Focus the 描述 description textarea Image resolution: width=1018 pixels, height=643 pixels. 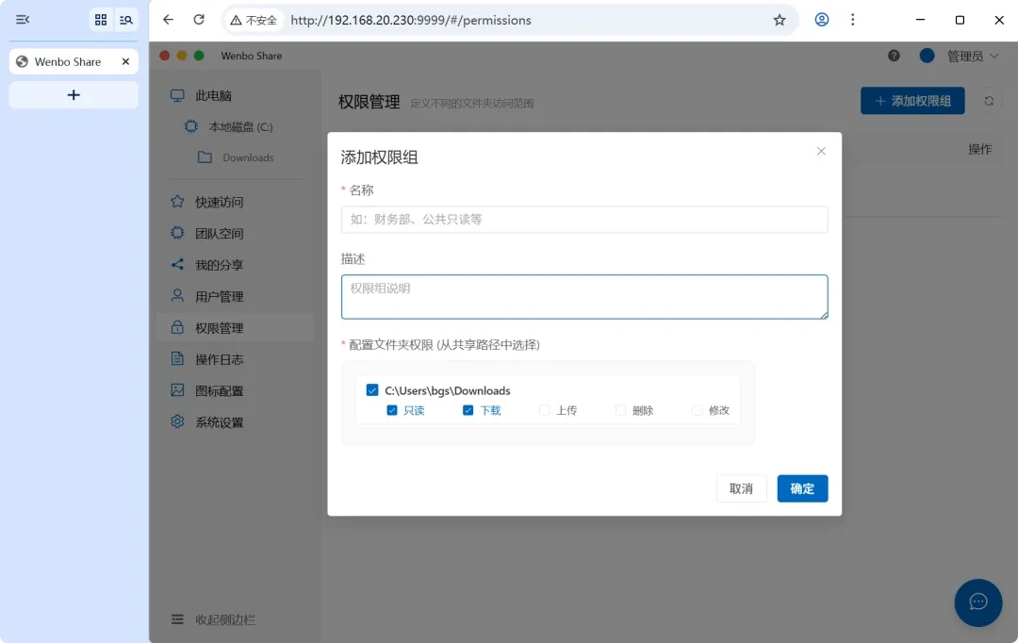tap(584, 297)
